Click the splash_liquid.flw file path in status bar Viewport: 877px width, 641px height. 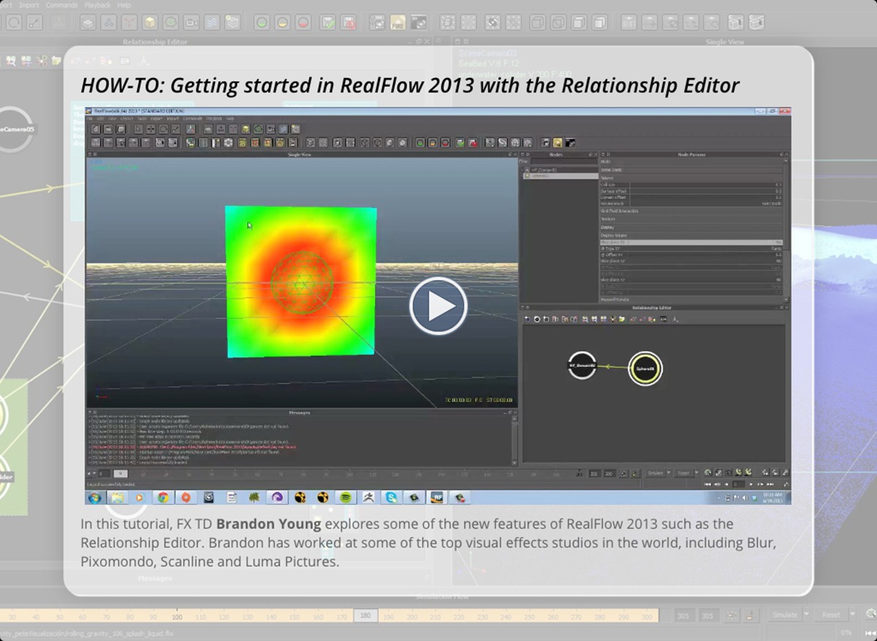pyautogui.click(x=87, y=633)
